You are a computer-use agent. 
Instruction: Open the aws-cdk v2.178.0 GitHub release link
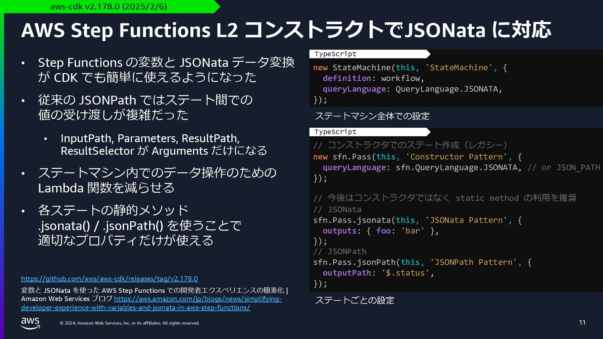(109, 279)
